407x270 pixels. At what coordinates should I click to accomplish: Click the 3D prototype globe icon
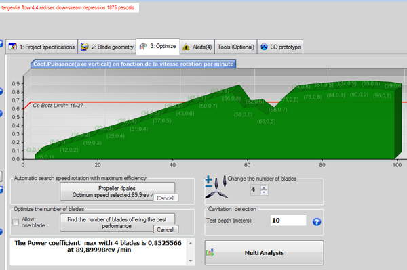(264, 47)
